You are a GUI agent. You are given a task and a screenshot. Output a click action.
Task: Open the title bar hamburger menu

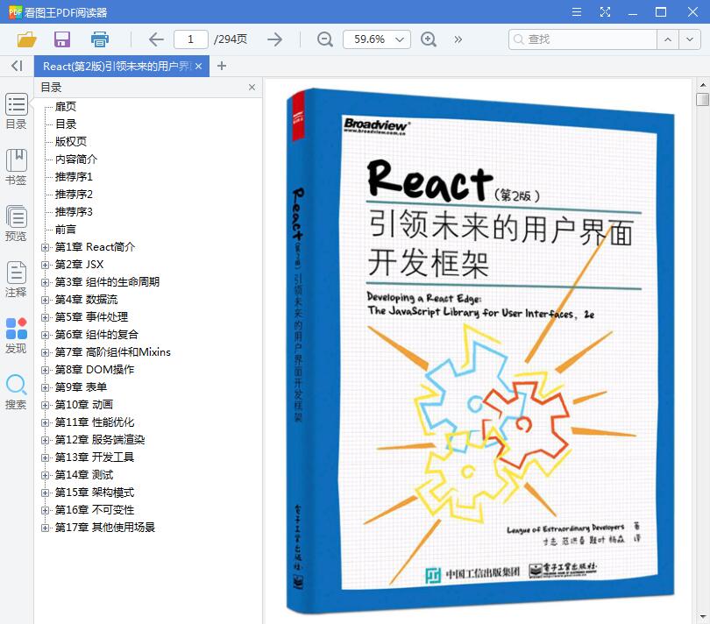(x=577, y=11)
